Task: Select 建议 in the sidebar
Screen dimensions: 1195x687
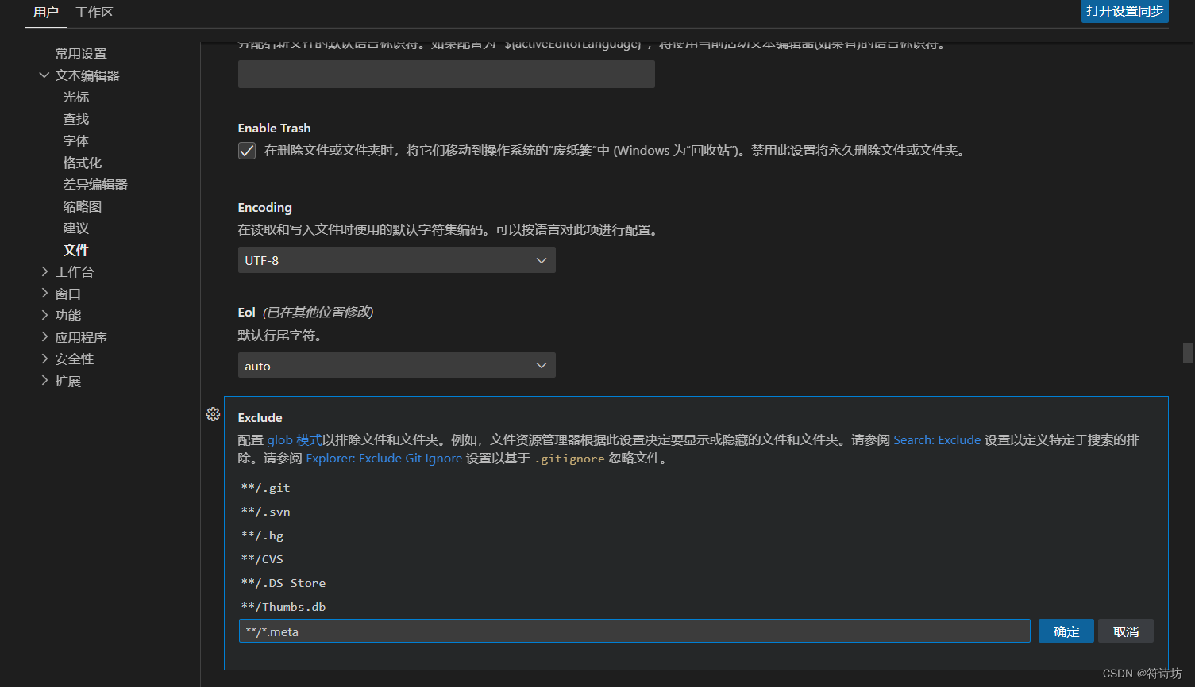Action: [x=76, y=228]
